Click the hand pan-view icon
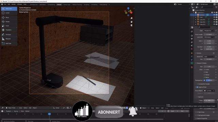Viewport: 218px width, 122px height. (x=131, y=22)
